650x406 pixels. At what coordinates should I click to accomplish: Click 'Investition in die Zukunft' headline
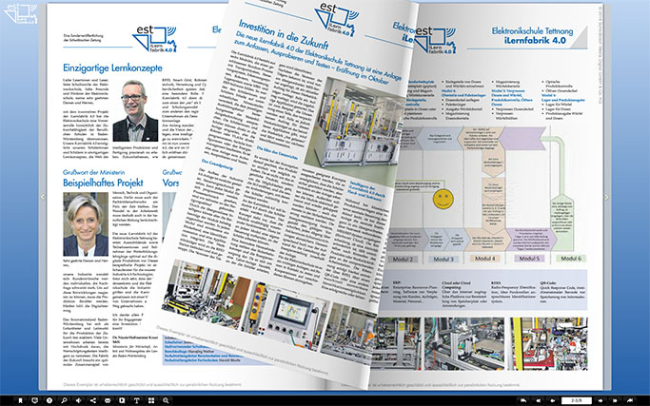pos(284,34)
